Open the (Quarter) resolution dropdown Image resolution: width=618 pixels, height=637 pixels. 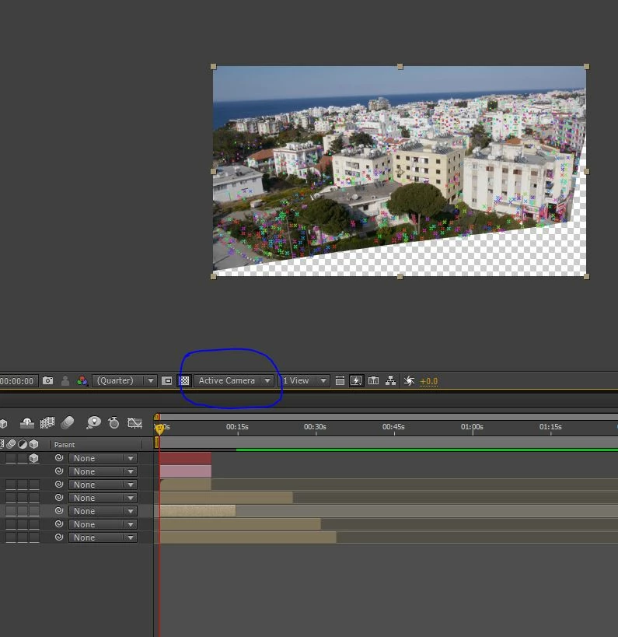point(124,380)
